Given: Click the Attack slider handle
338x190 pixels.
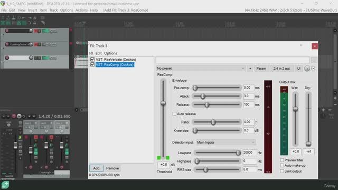Looking at the screenshot, I should coord(203,96).
